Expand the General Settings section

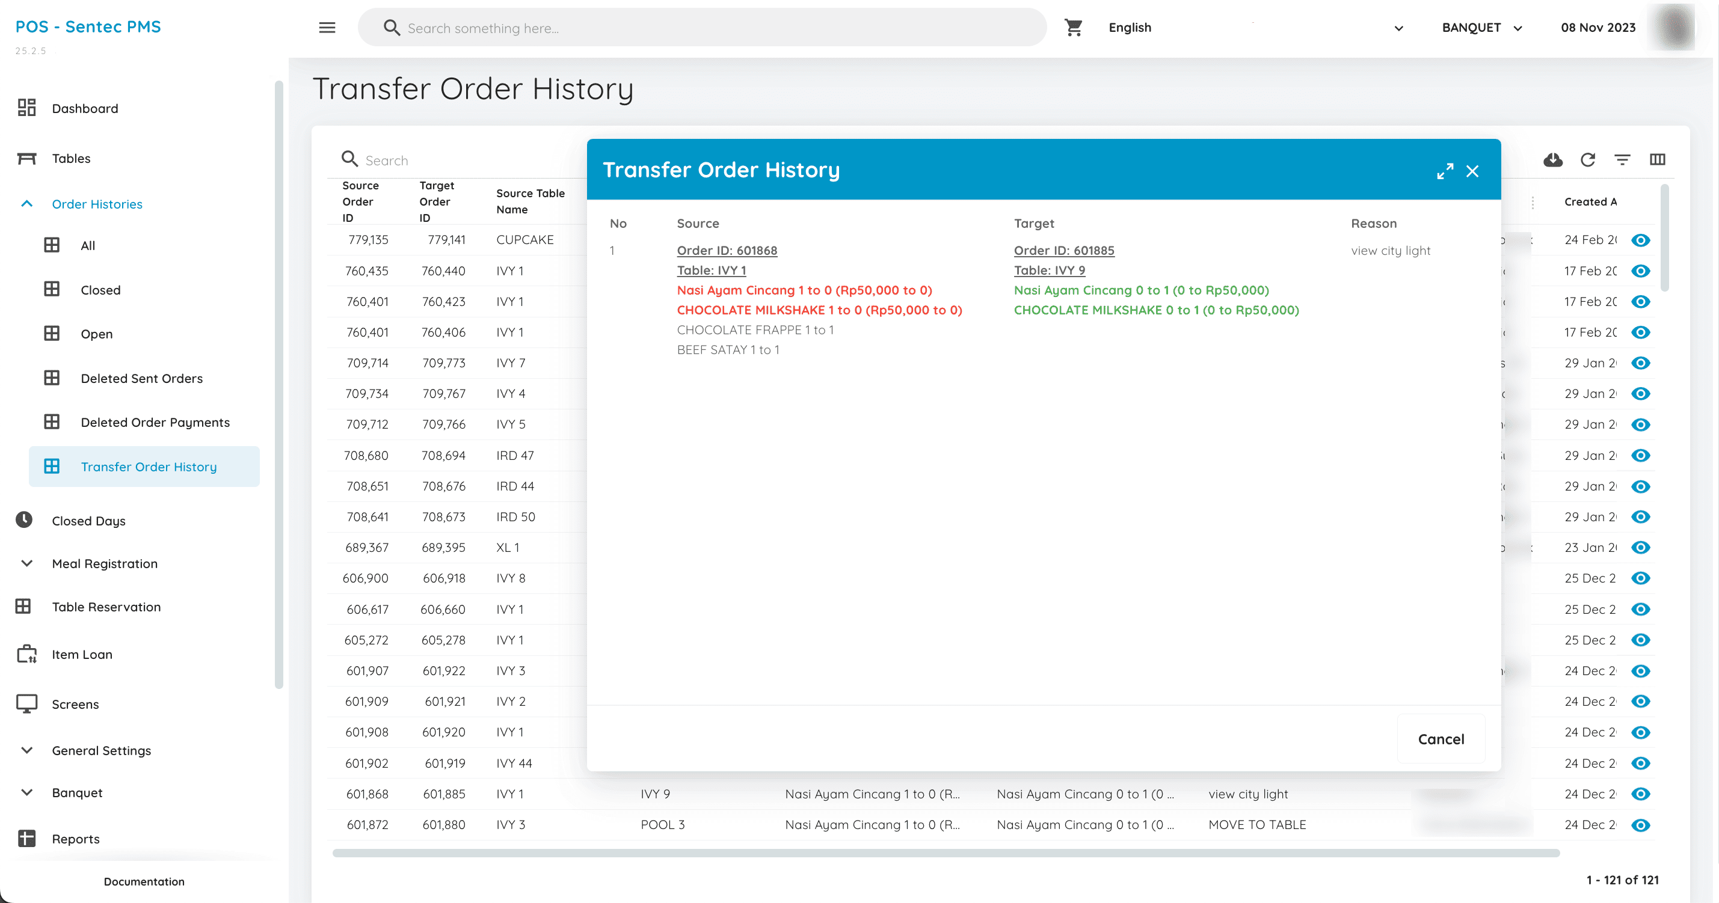(26, 750)
